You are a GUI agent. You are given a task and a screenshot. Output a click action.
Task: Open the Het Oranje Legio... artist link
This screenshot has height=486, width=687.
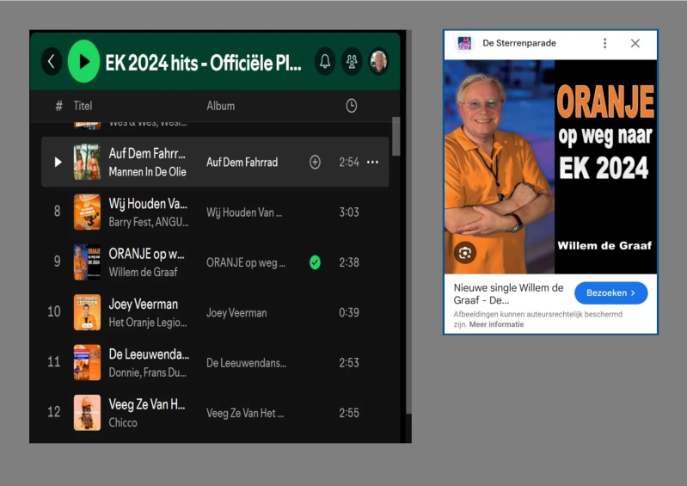[148, 323]
